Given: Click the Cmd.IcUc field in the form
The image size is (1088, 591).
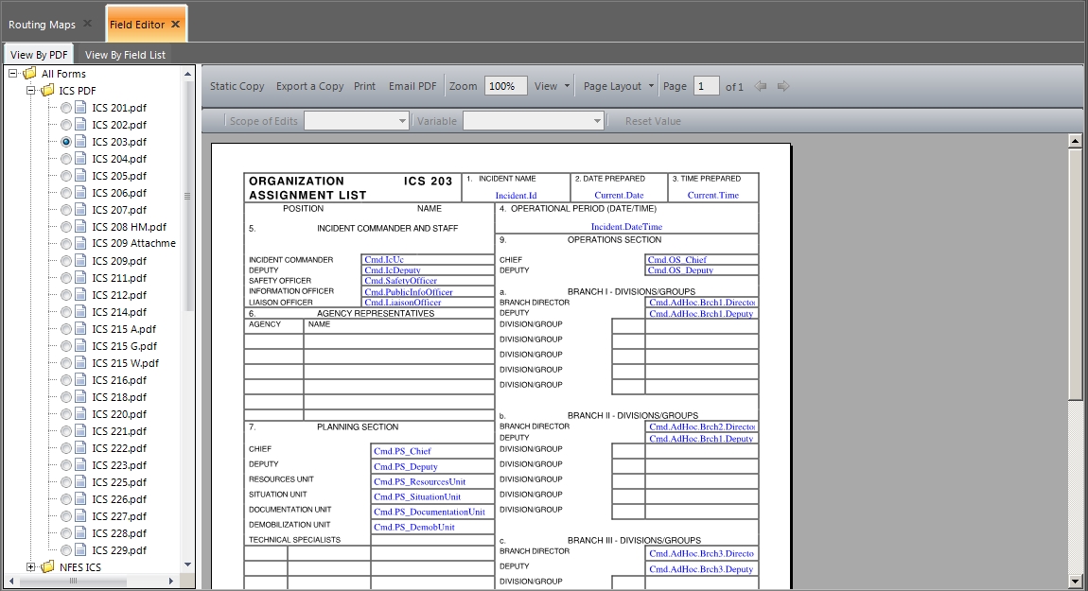Looking at the screenshot, I should pyautogui.click(x=428, y=259).
